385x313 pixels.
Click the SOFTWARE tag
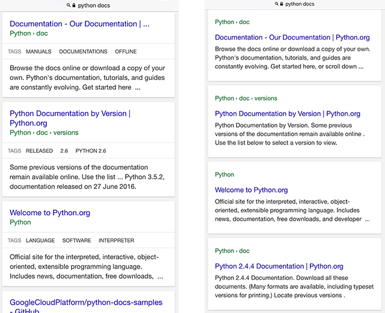click(76, 241)
